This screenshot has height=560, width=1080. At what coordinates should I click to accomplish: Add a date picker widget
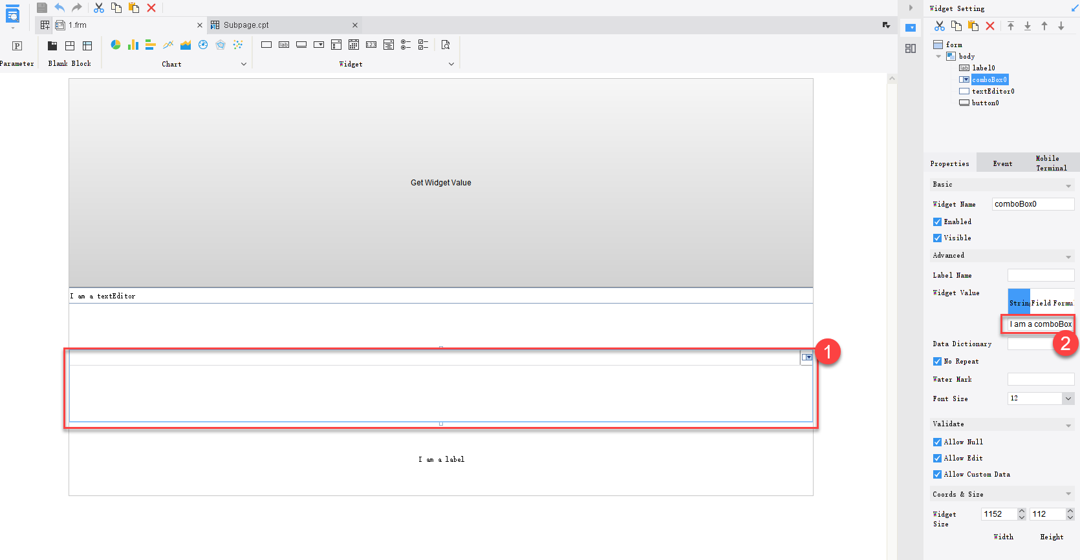[354, 45]
